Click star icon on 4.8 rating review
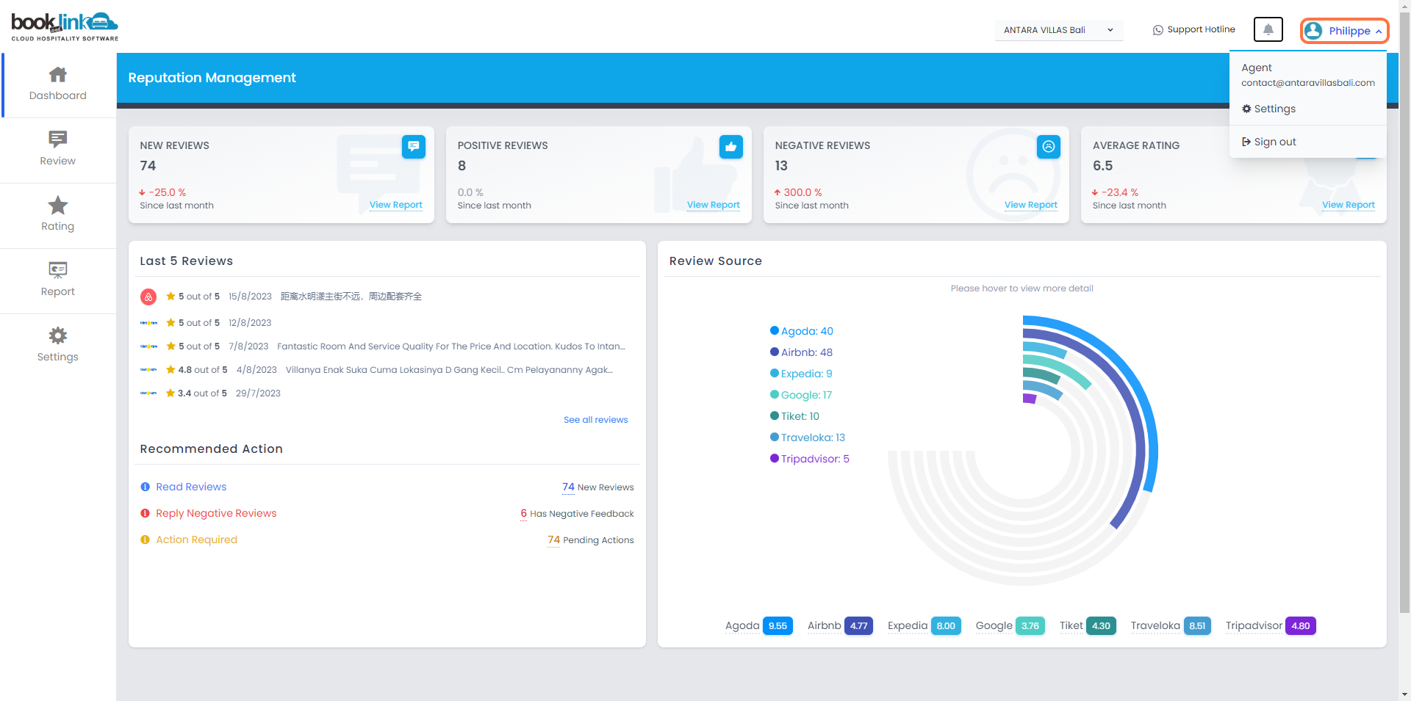 tap(170, 369)
